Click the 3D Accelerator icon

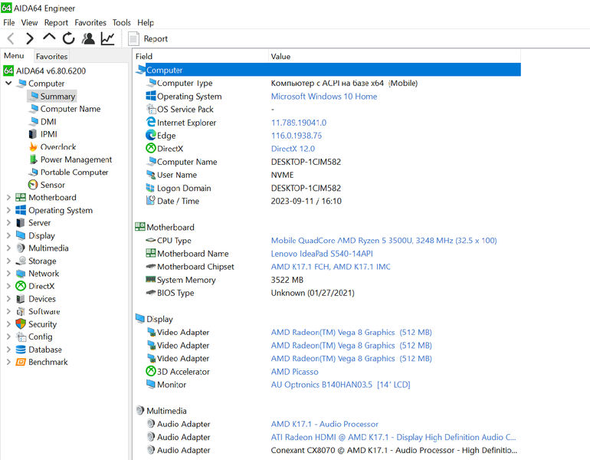point(151,371)
